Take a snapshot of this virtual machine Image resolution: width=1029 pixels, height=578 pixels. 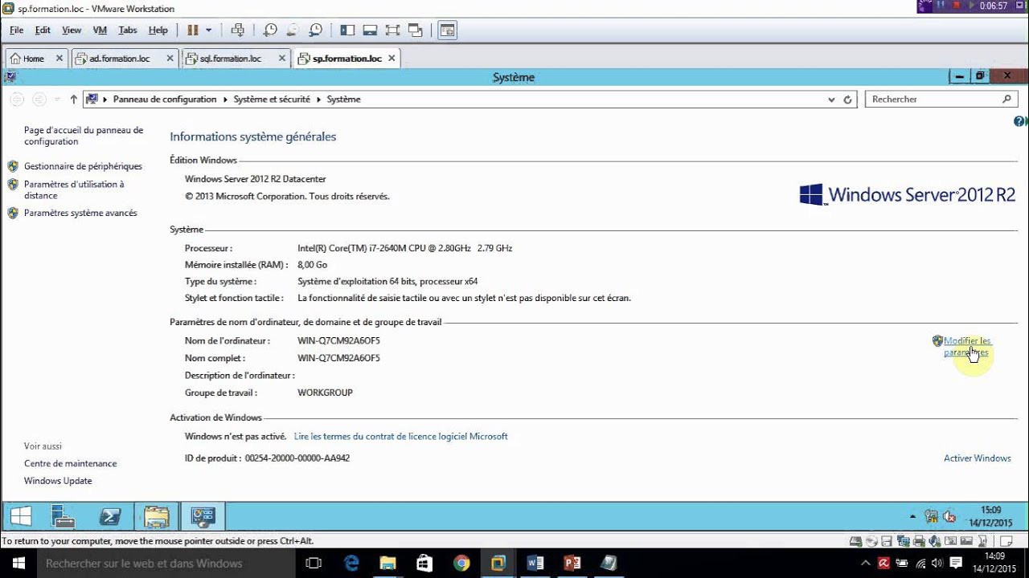270,30
